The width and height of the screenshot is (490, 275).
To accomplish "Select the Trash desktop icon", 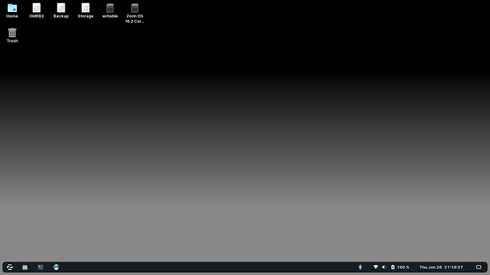I will coord(12,35).
